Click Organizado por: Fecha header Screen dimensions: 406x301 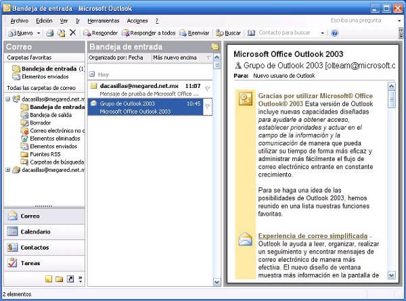120,57
